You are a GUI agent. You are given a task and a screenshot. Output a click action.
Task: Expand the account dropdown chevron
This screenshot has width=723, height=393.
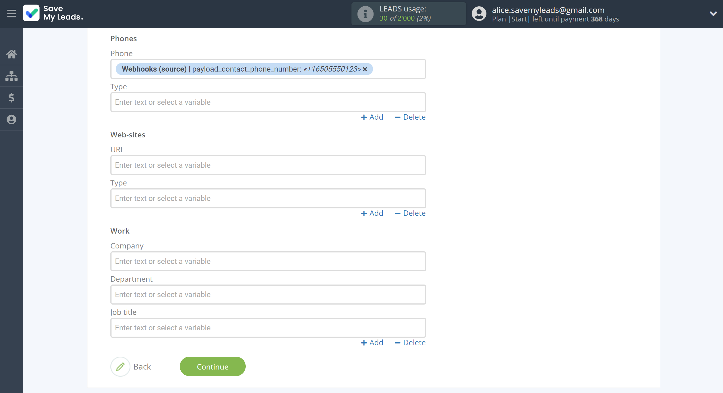(x=713, y=13)
